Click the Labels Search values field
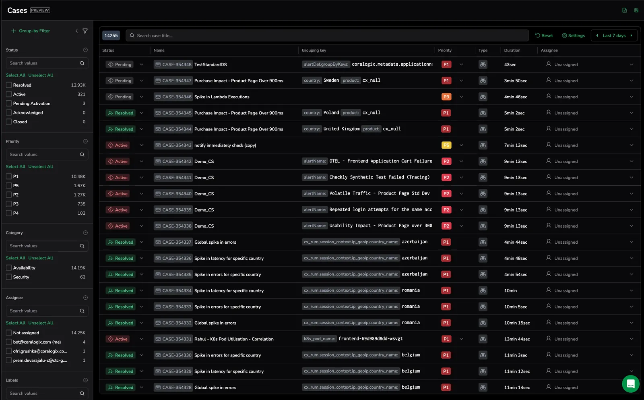The width and height of the screenshot is (644, 400). [47, 394]
